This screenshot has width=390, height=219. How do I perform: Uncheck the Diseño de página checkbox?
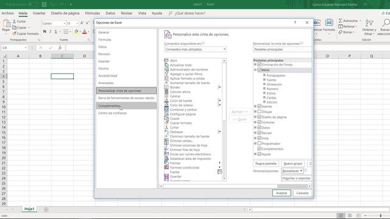pos(260,117)
